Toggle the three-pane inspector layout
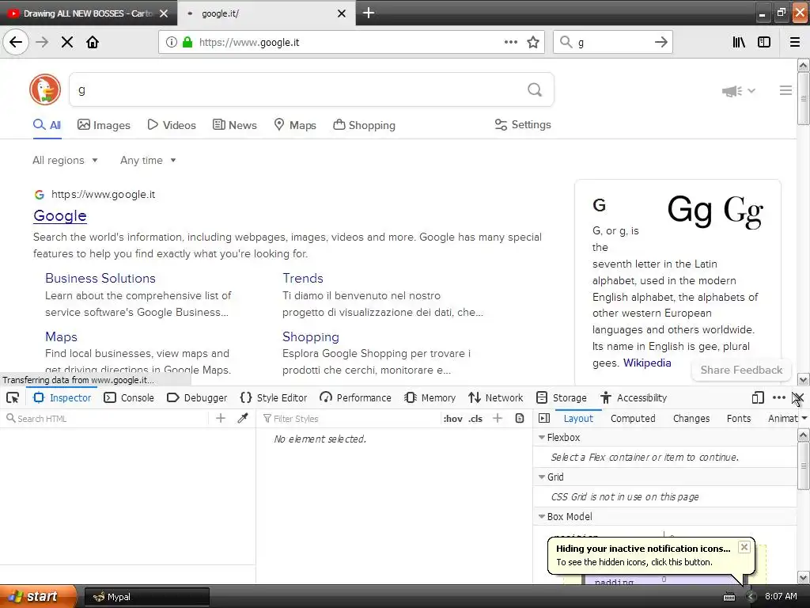Viewport: 810px width, 608px height. tap(544, 418)
